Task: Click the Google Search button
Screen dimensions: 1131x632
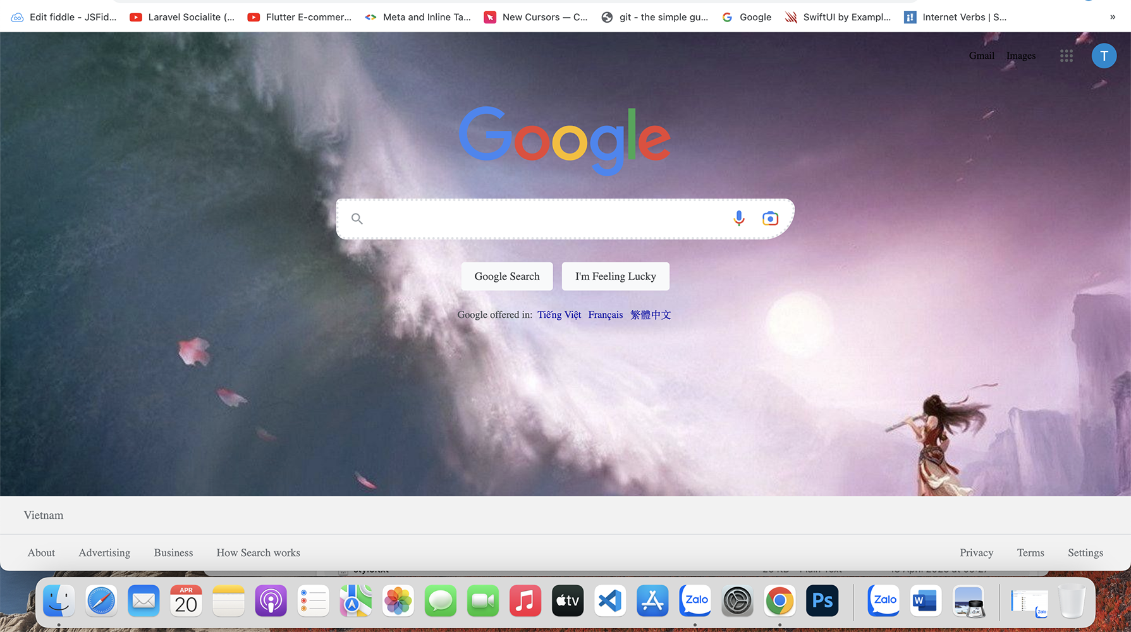Action: tap(506, 276)
